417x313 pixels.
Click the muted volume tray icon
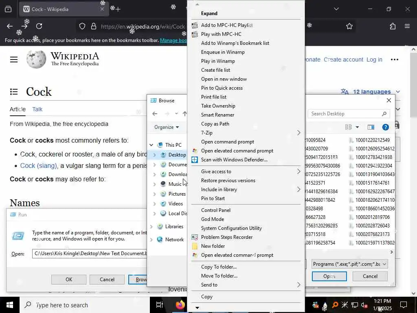[364, 305]
